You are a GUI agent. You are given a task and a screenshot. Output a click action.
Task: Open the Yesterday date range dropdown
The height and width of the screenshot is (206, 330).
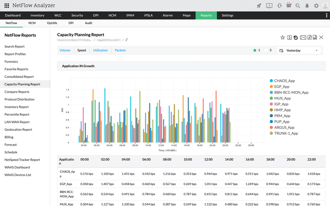pyautogui.click(x=299, y=50)
